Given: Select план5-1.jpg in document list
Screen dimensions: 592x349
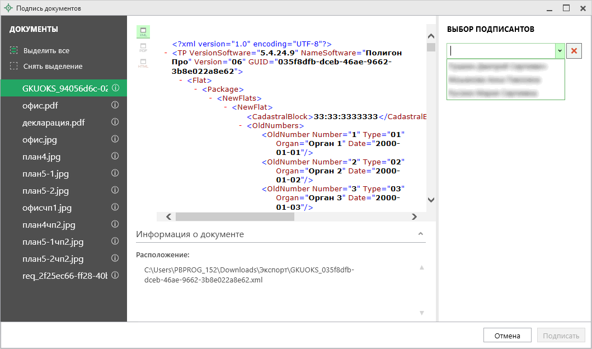Looking at the screenshot, I should (45, 173).
